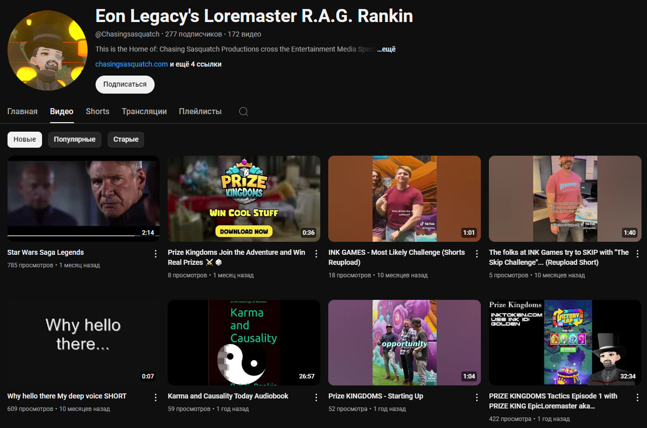Play the Star Wars Saga Legends thumbnail
Screen dimensions: 647x428
84,199
